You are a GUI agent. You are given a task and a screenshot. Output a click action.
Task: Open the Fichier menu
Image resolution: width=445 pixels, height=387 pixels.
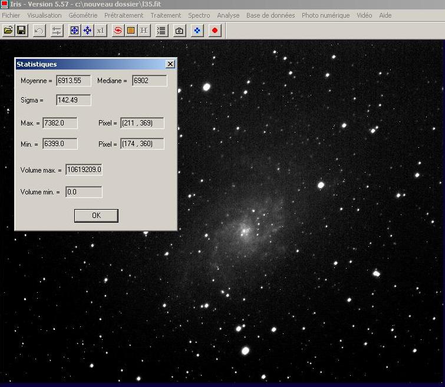pyautogui.click(x=11, y=15)
